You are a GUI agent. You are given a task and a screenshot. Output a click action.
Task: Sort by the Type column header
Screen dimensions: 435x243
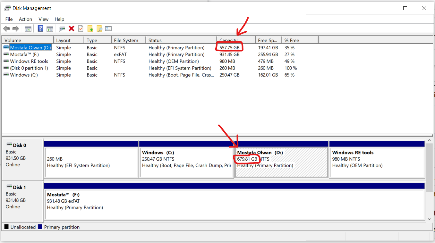point(98,40)
